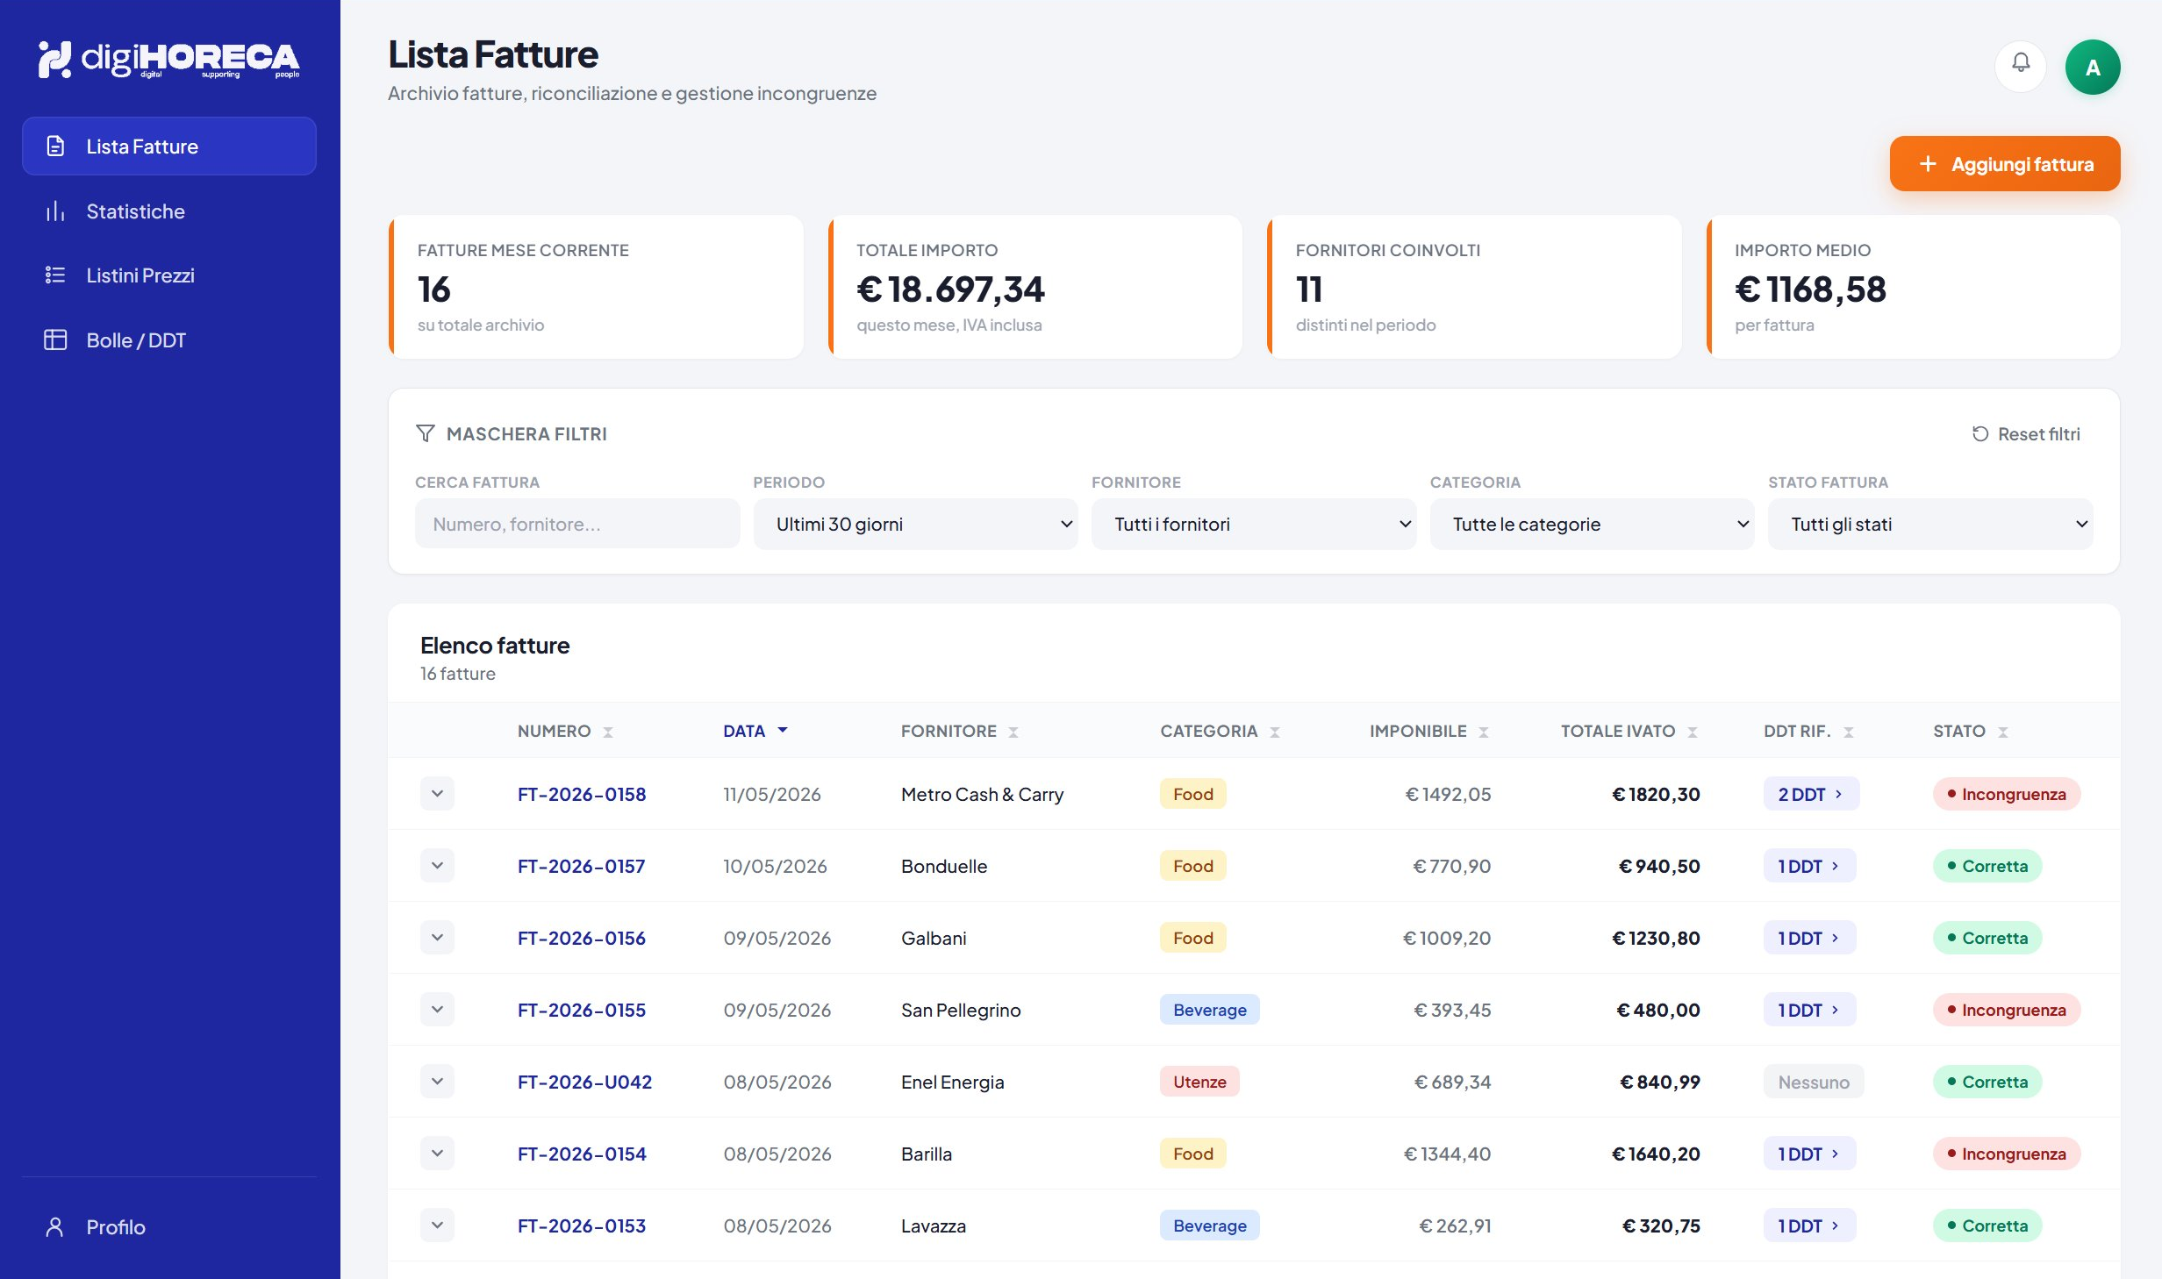Expand row FT-2026-0156 details

437,938
